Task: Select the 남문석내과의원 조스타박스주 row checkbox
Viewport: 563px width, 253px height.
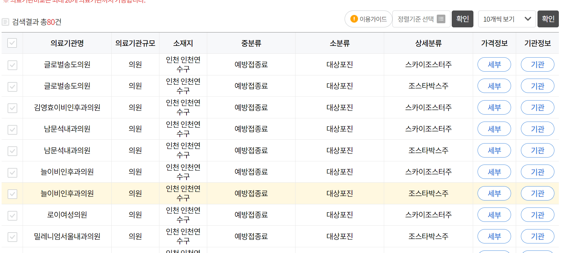Action: tap(12, 151)
